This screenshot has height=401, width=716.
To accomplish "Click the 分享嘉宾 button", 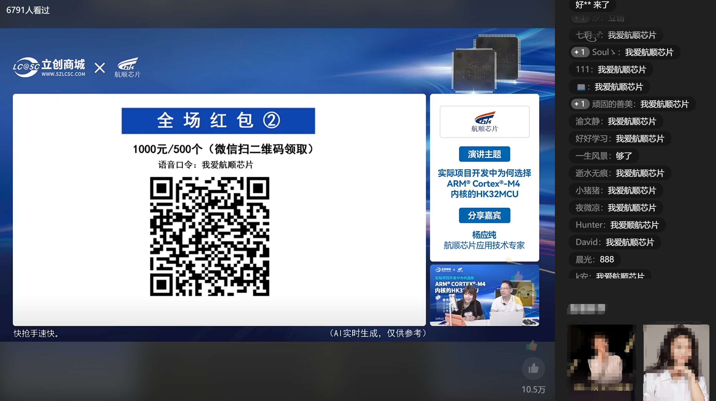I will coord(484,215).
